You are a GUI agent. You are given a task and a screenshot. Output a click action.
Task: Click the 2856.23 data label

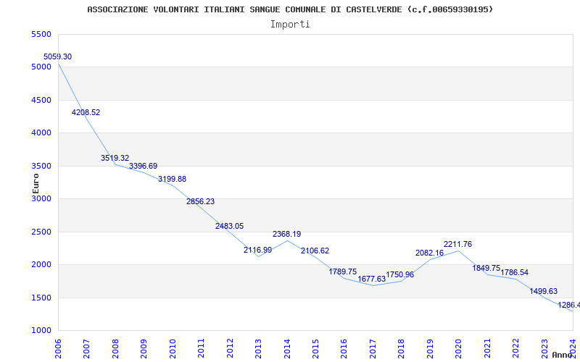(x=201, y=202)
